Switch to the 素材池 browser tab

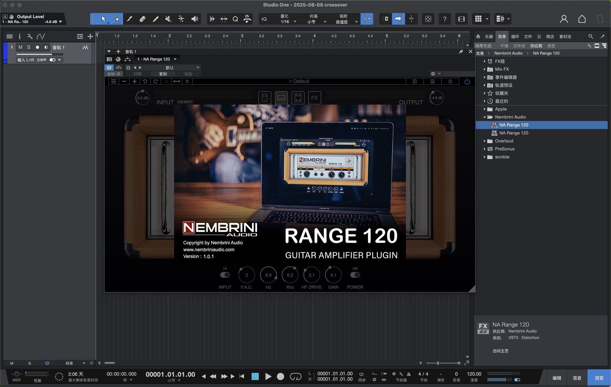(565, 37)
